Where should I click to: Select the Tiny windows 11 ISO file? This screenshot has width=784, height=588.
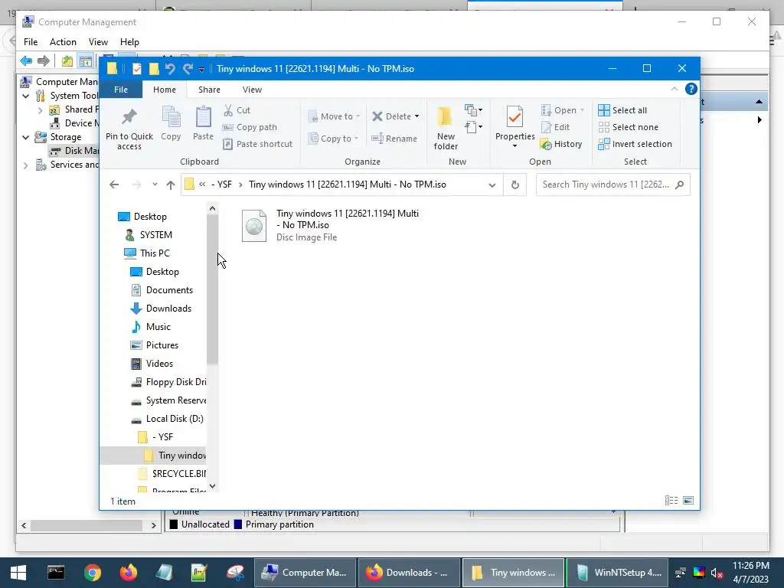tap(331, 225)
